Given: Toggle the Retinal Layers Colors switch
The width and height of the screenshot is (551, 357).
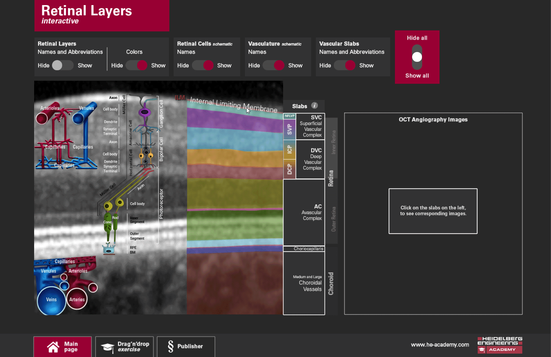Looking at the screenshot, I should 136,66.
